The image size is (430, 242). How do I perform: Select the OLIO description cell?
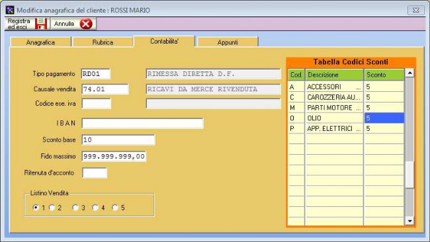pos(334,118)
